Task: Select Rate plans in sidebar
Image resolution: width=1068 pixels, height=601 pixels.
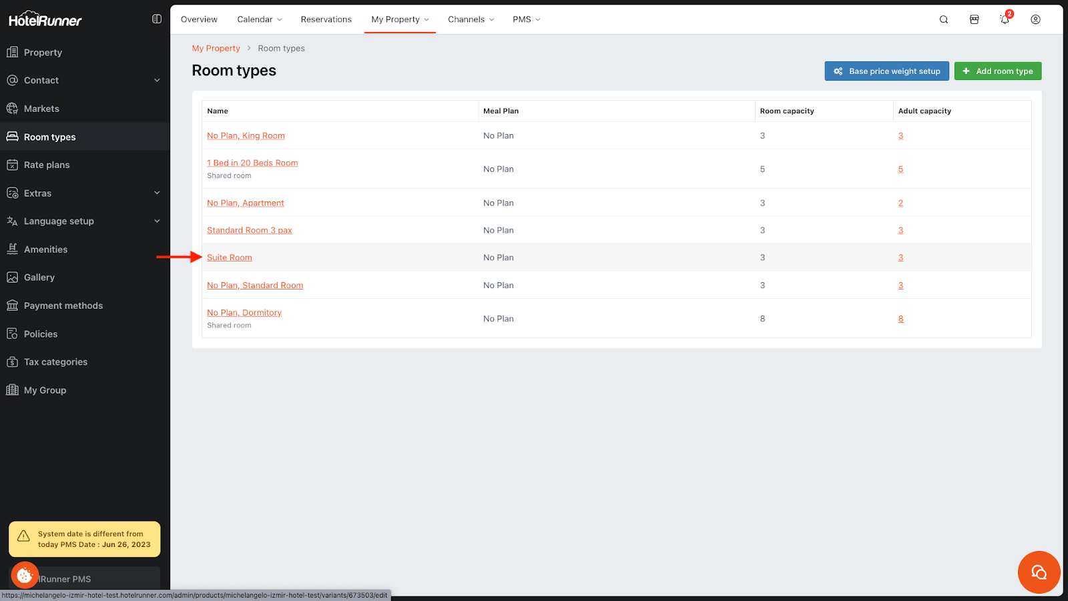Action: point(47,165)
